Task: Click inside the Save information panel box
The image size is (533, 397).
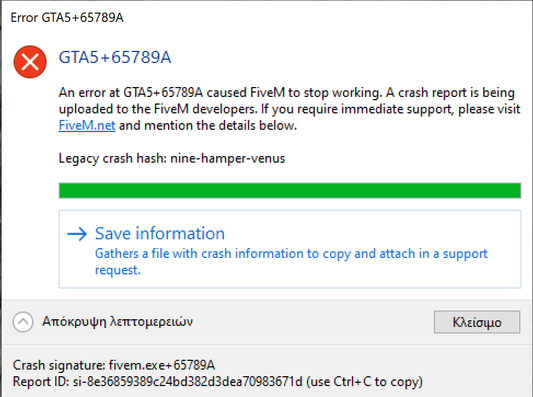Action: [x=289, y=249]
